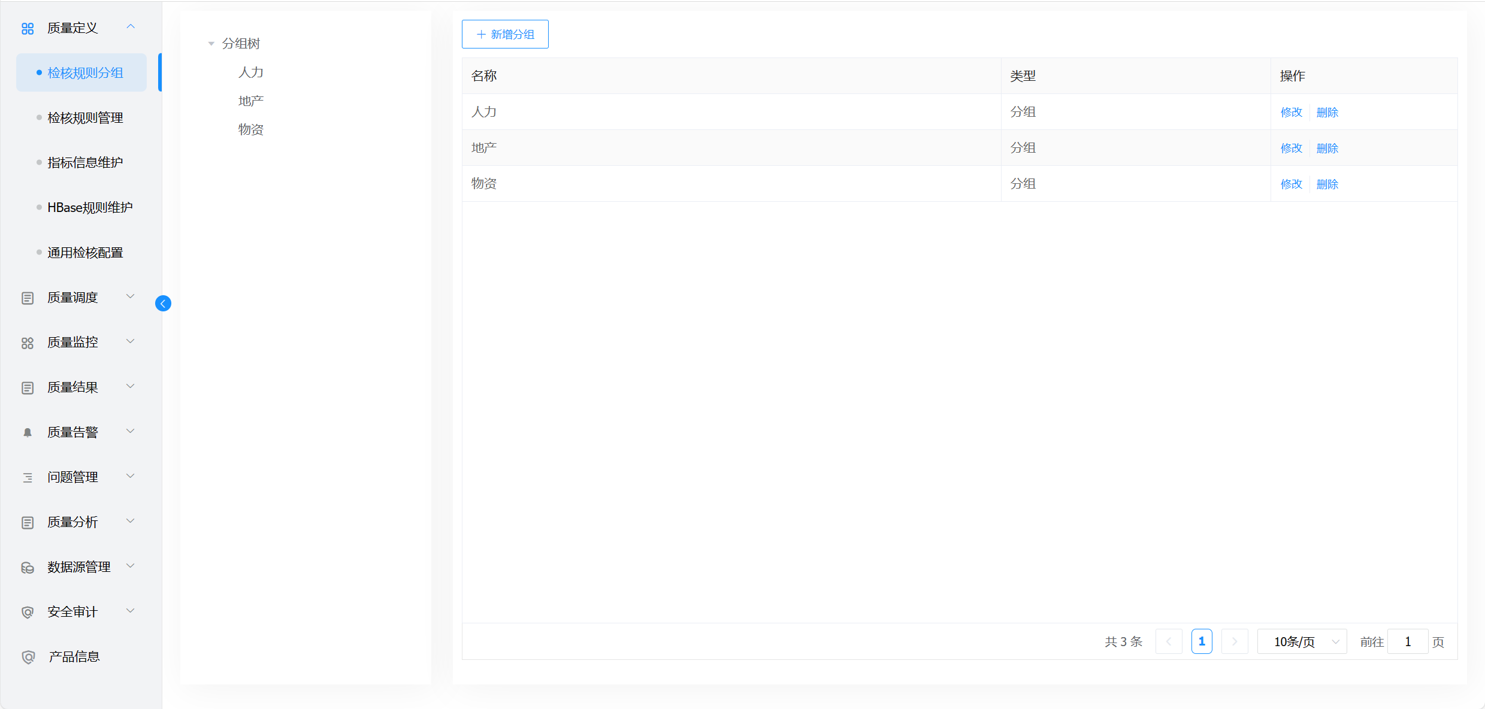The height and width of the screenshot is (709, 1485).
Task: Click the 新增分组 button
Action: pyautogui.click(x=505, y=35)
